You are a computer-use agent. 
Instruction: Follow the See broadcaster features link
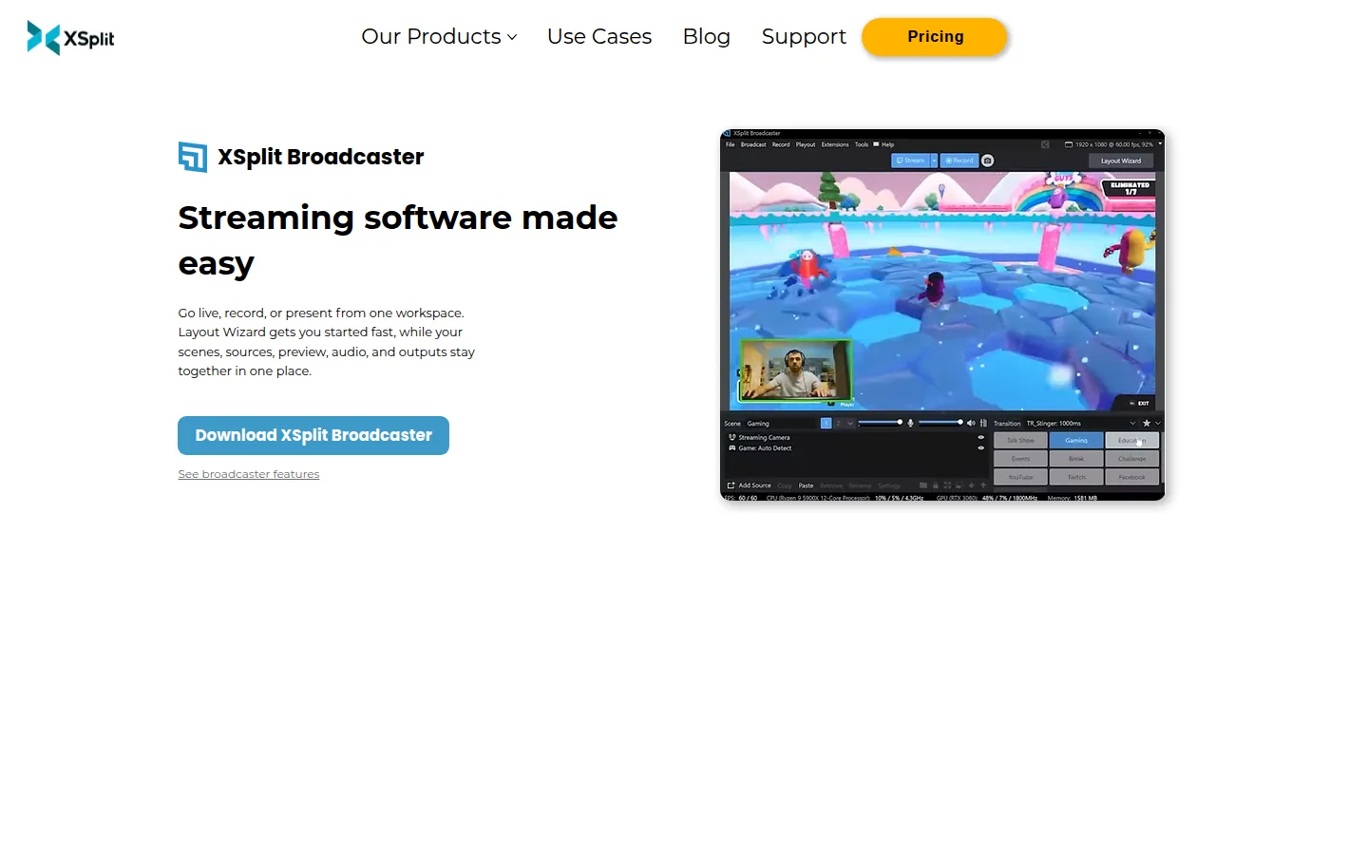click(x=249, y=474)
